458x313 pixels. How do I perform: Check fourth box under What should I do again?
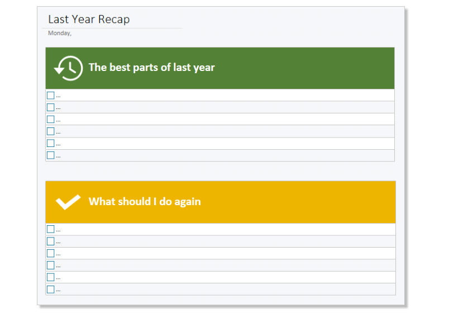click(x=50, y=265)
